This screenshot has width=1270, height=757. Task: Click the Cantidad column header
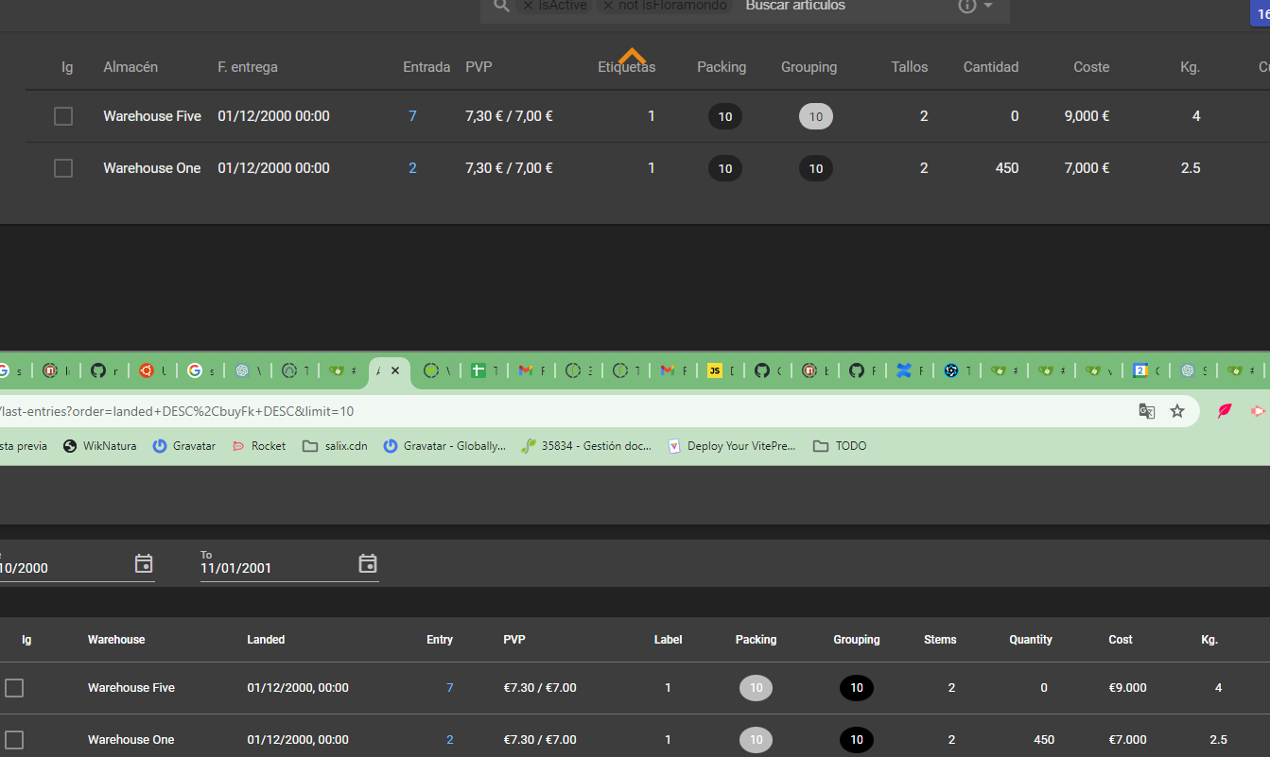(x=991, y=67)
